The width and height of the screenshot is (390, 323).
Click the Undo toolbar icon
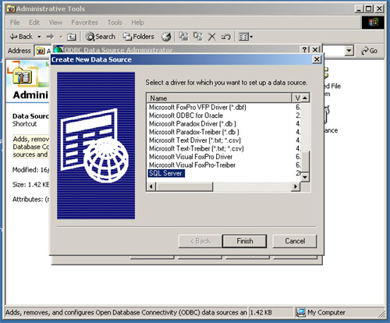click(x=225, y=37)
